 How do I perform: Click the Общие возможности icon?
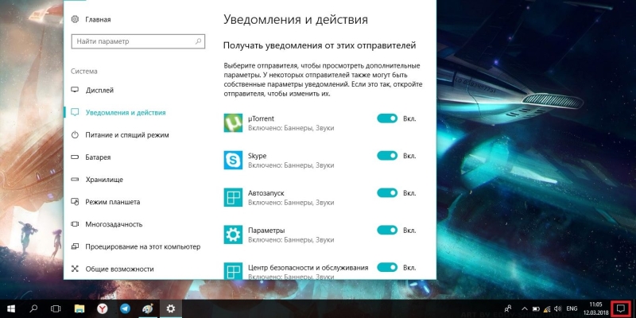(75, 269)
